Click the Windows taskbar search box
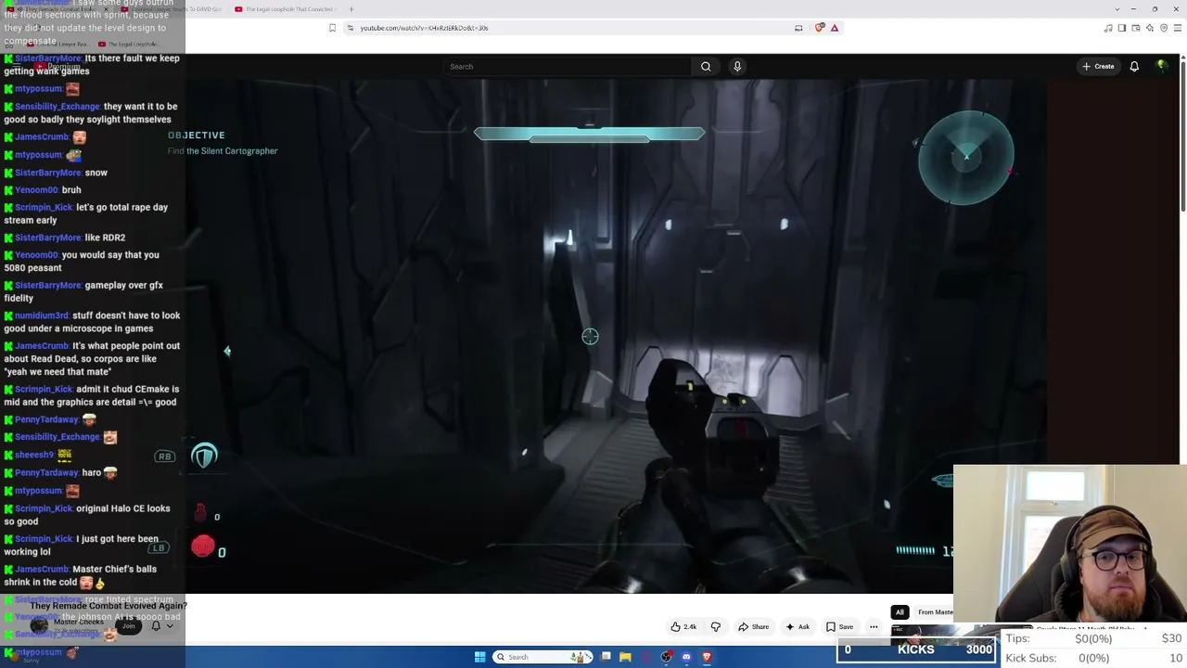This screenshot has height=668, width=1187. pyautogui.click(x=543, y=657)
